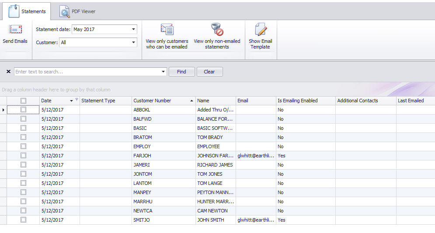The height and width of the screenshot is (233, 435).
Task: Check the box for LANTOM row
Action: tap(23, 183)
